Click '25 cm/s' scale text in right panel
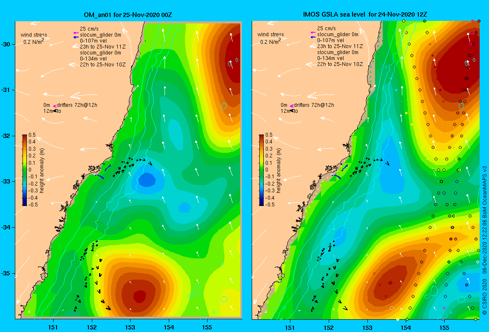489x332 pixels. 327,29
